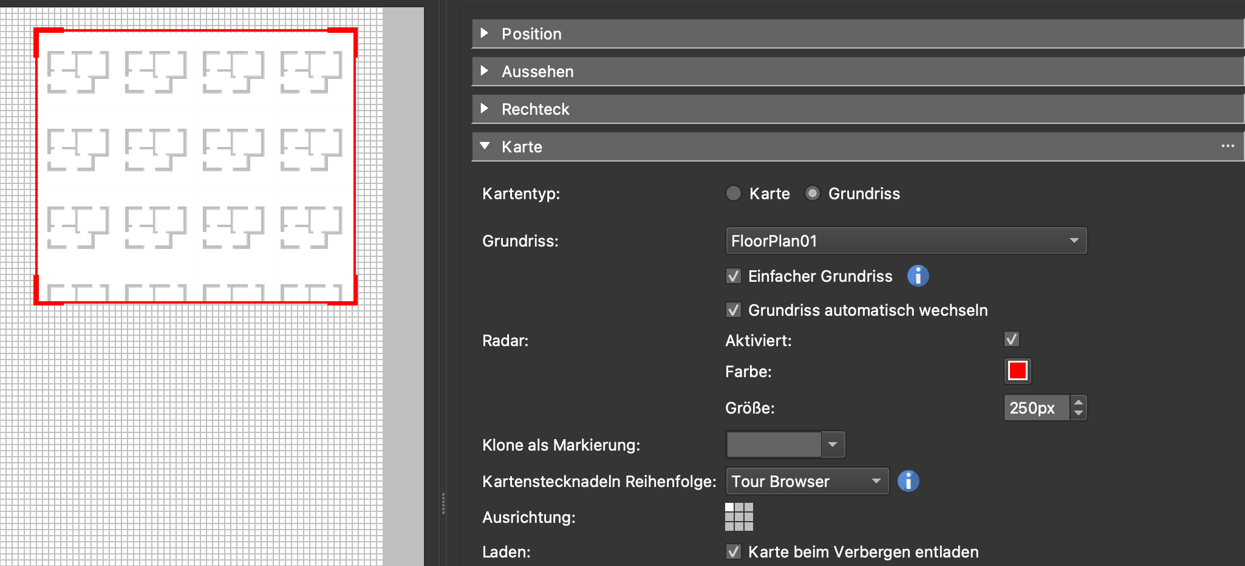Open the Tour Browser Reihenfolge dropdown
The image size is (1245, 566).
coord(807,481)
